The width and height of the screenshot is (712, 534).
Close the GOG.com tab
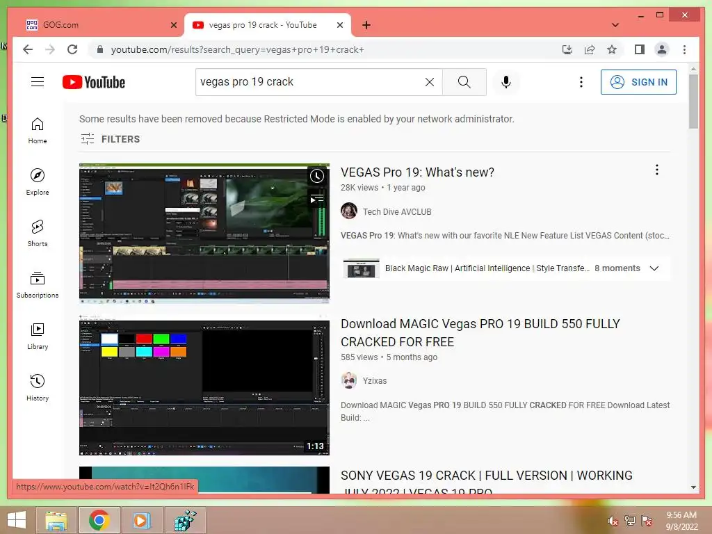(x=173, y=26)
